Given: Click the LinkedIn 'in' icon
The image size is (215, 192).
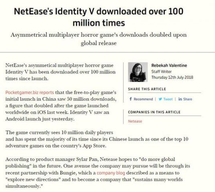Looking at the screenshot, I should tap(180, 99).
